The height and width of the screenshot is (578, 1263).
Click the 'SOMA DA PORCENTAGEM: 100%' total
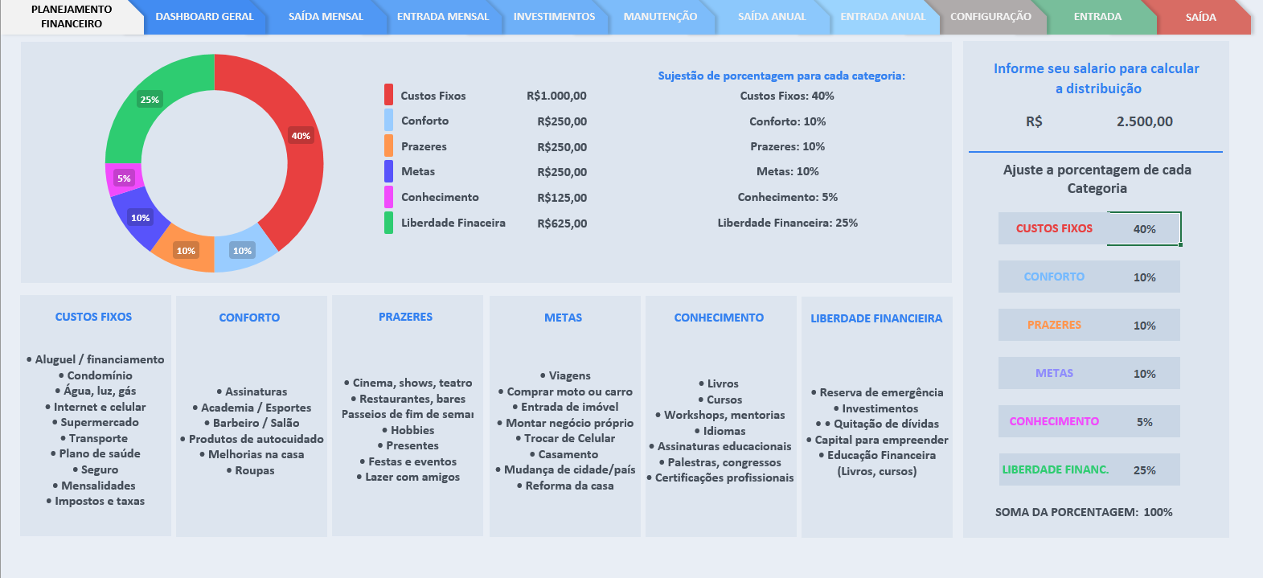click(1084, 512)
